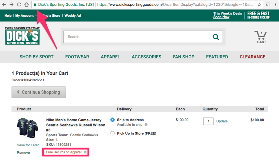Select Pick Up In Store (FREE) option
Image resolution: width=279 pixels, height=162 pixels.
pos(112,133)
